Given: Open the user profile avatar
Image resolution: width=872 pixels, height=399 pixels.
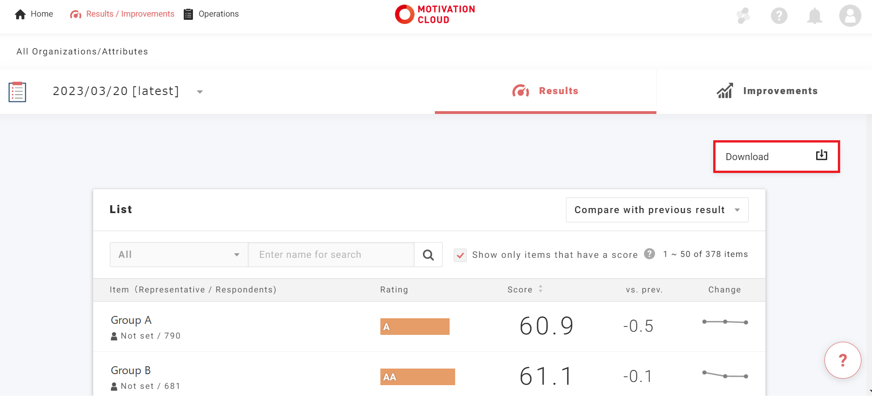Looking at the screenshot, I should (850, 16).
